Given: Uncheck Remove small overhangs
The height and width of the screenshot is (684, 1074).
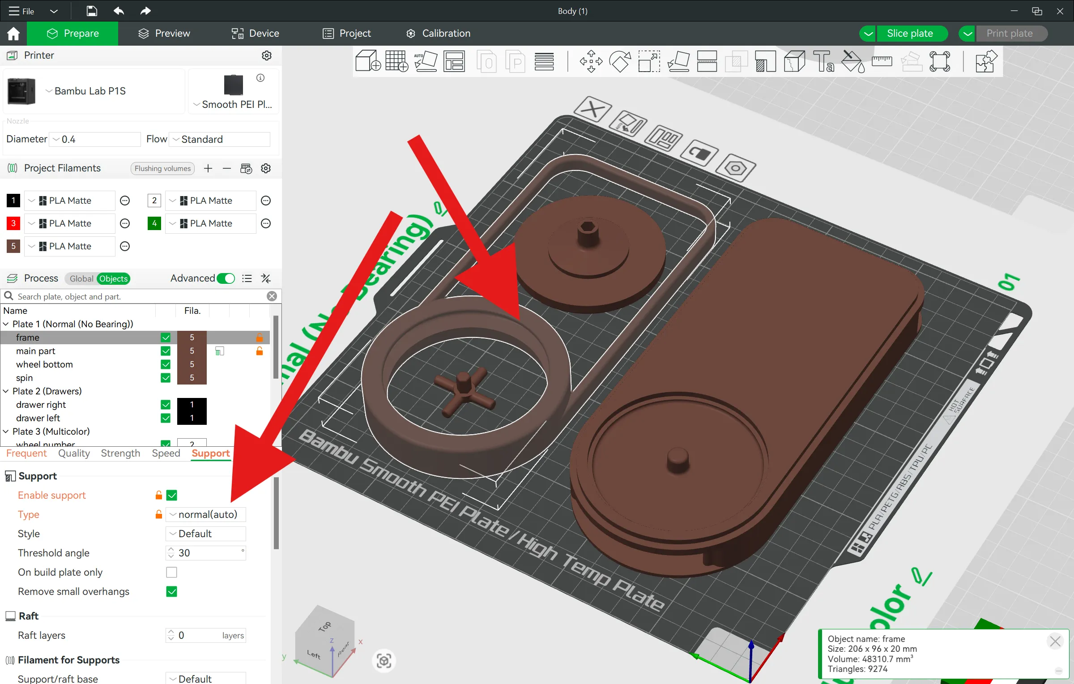Looking at the screenshot, I should (x=172, y=591).
